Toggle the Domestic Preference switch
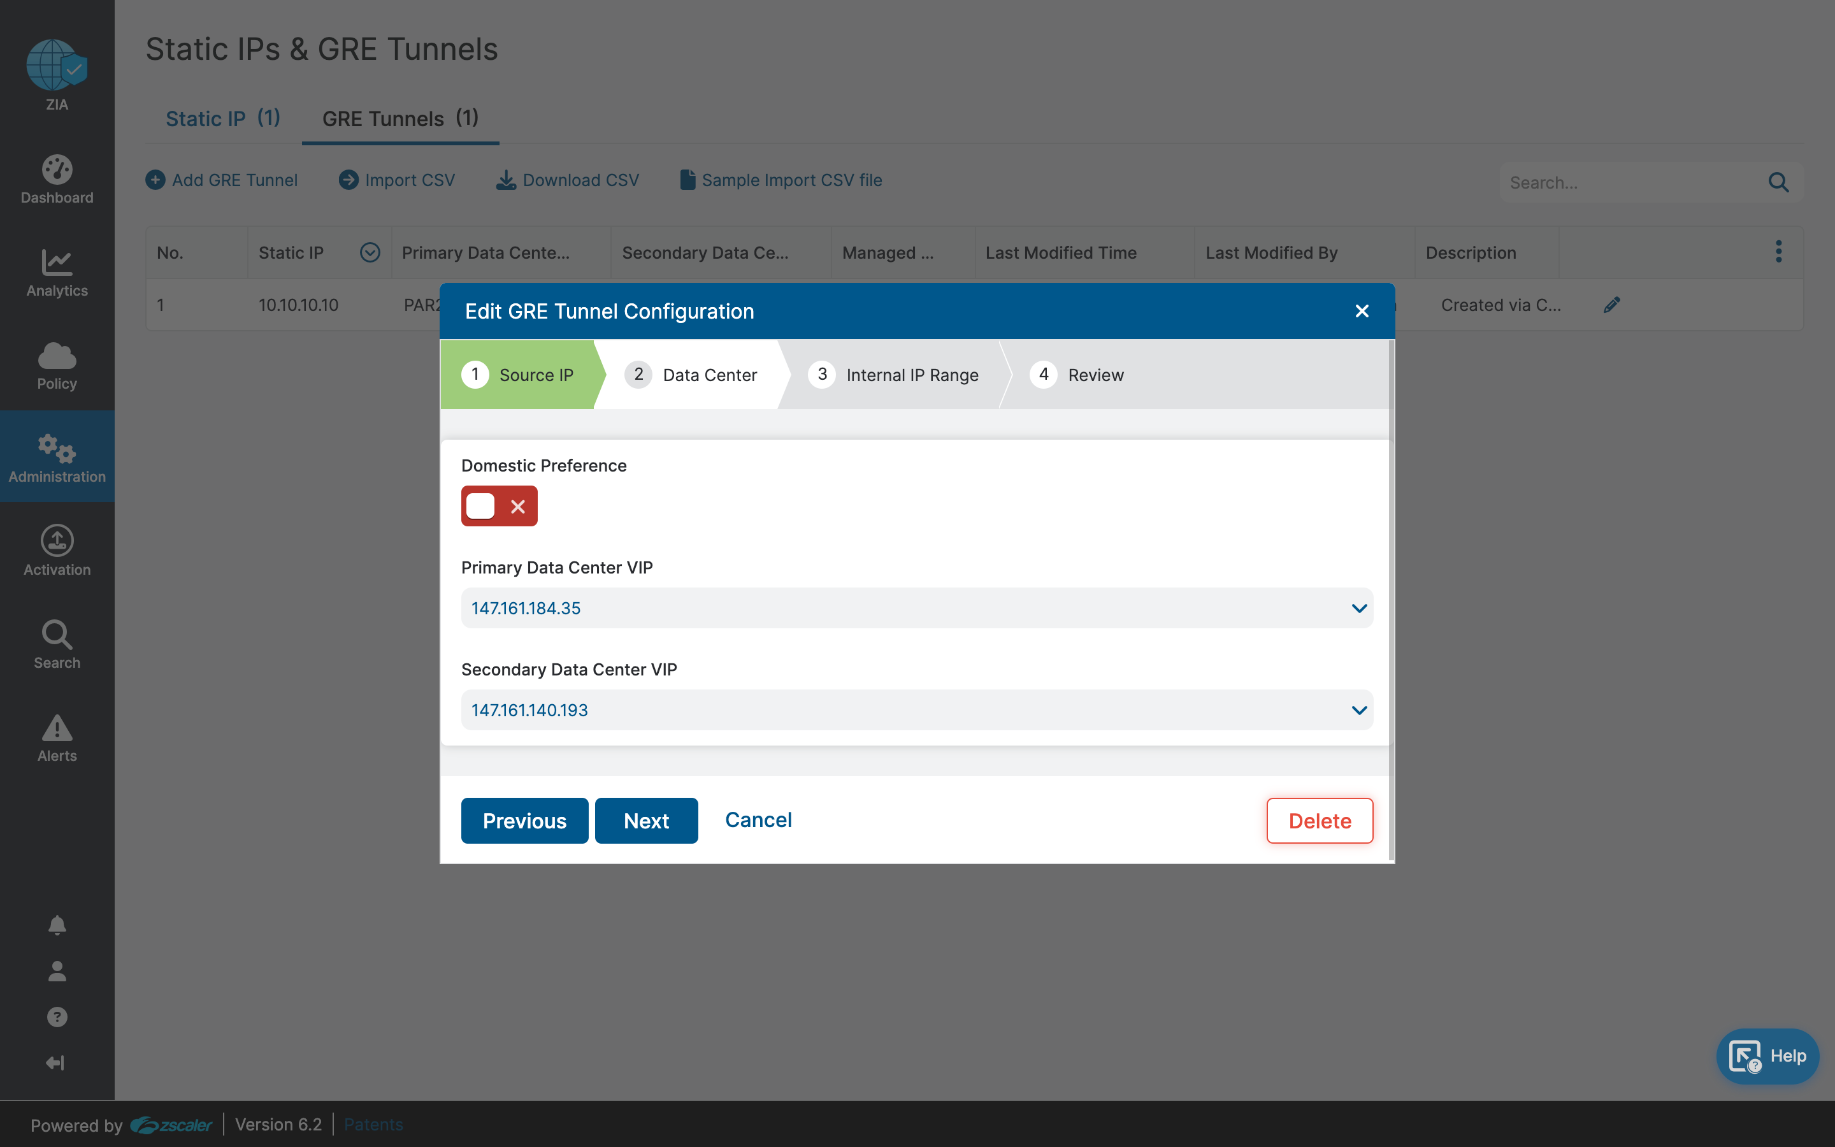Image resolution: width=1835 pixels, height=1147 pixels. click(498, 505)
